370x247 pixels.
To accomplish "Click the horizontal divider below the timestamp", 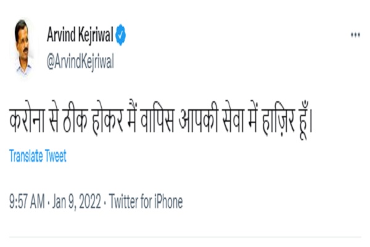I will pyautogui.click(x=185, y=237).
